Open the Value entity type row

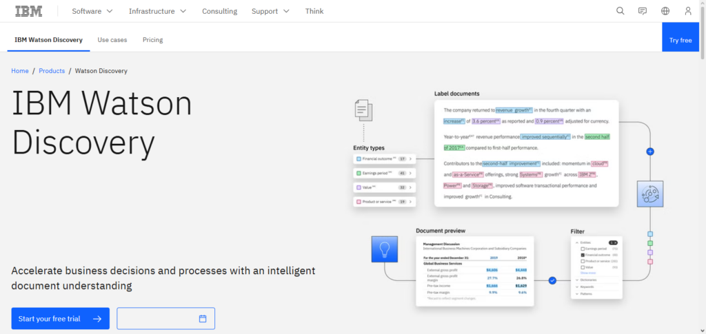(385, 187)
